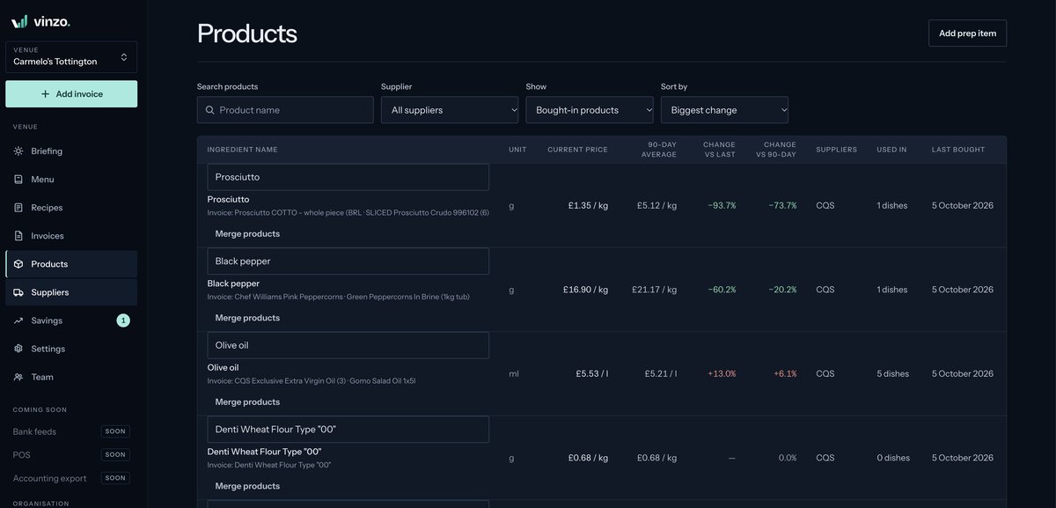
Task: Click the Add prep item button
Action: 967,33
